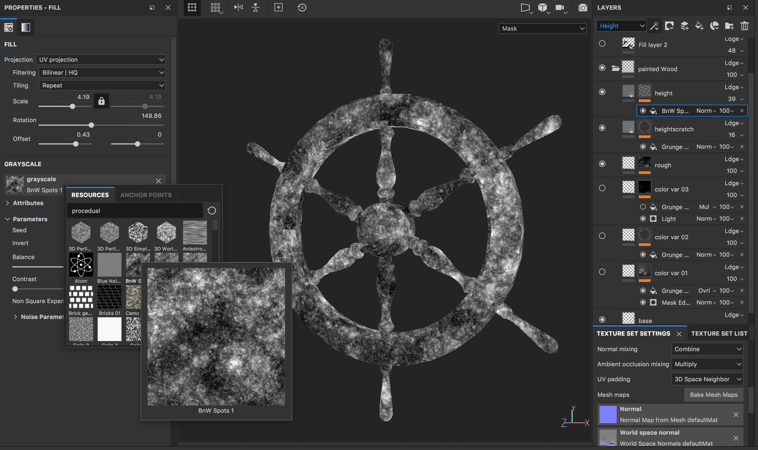Mirror the stencil horizontally in the viewport toolbar
Viewport: 758px width, 450px height.
239,8
